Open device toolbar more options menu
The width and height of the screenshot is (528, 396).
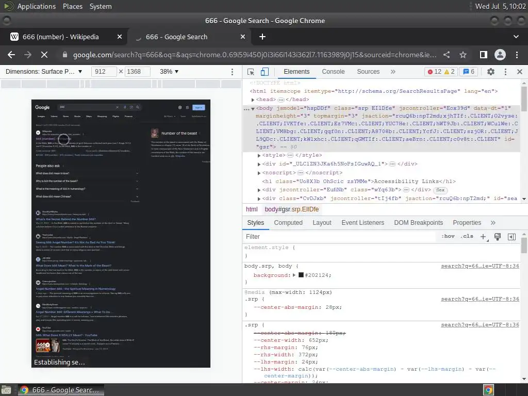[x=232, y=72]
